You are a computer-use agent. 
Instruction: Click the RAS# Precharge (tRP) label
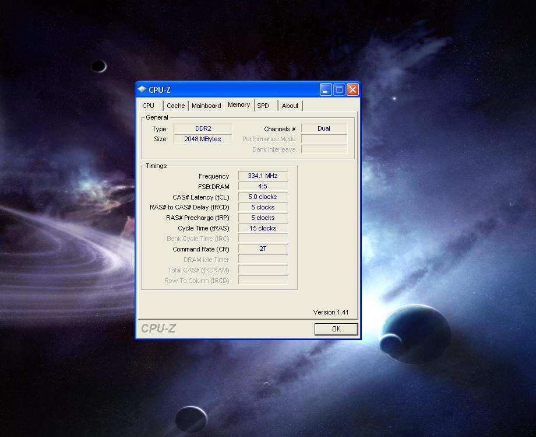pos(198,218)
